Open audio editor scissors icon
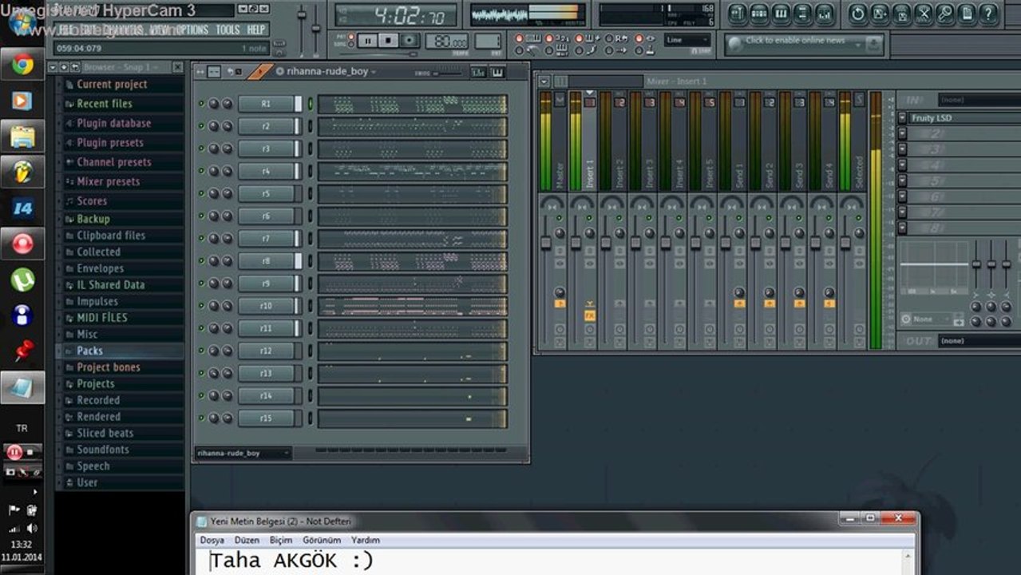 [x=922, y=14]
